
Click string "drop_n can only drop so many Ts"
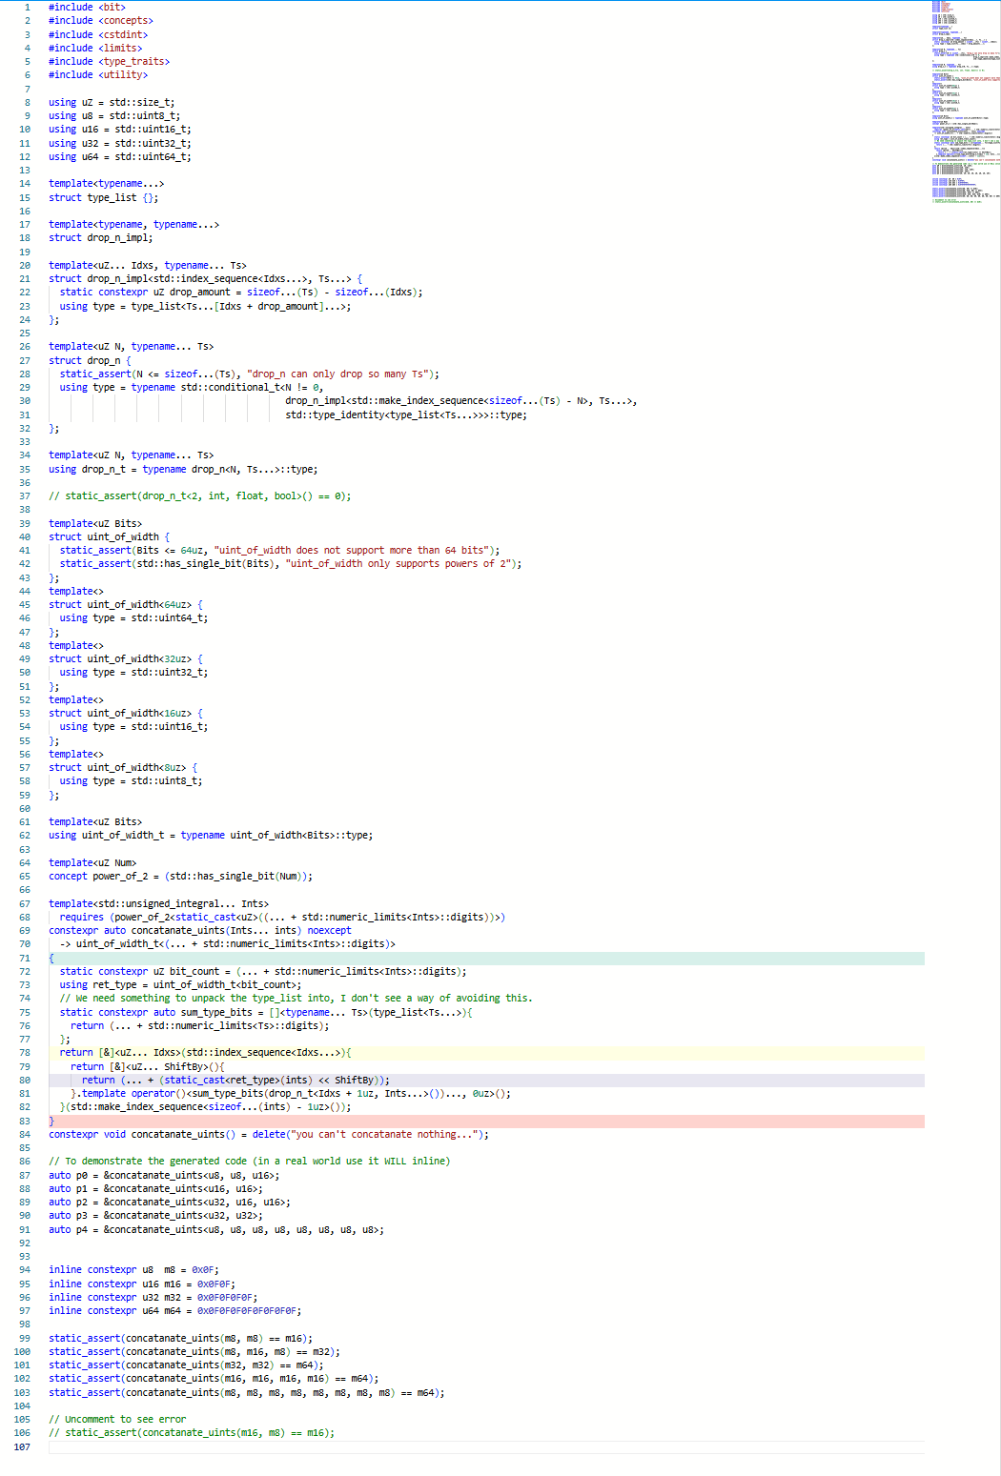click(337, 374)
